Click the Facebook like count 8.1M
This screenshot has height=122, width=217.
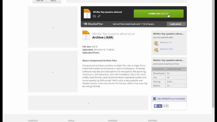[x=166, y=106]
